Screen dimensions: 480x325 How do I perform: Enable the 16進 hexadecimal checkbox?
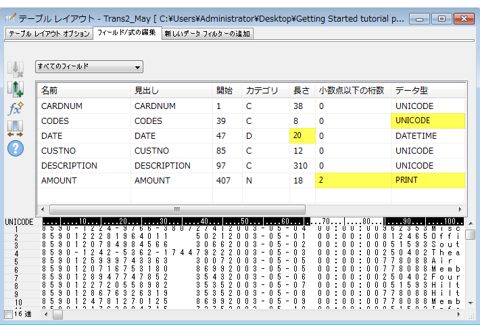click(8, 314)
